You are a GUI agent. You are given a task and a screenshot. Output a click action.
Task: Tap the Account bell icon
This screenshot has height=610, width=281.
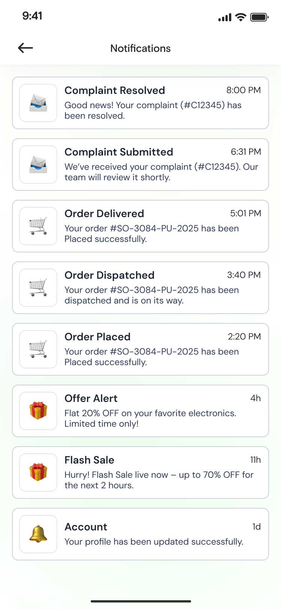(x=38, y=534)
